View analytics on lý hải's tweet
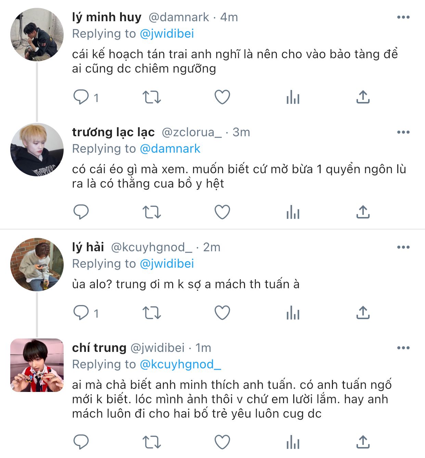This screenshot has width=425, height=458. click(293, 313)
